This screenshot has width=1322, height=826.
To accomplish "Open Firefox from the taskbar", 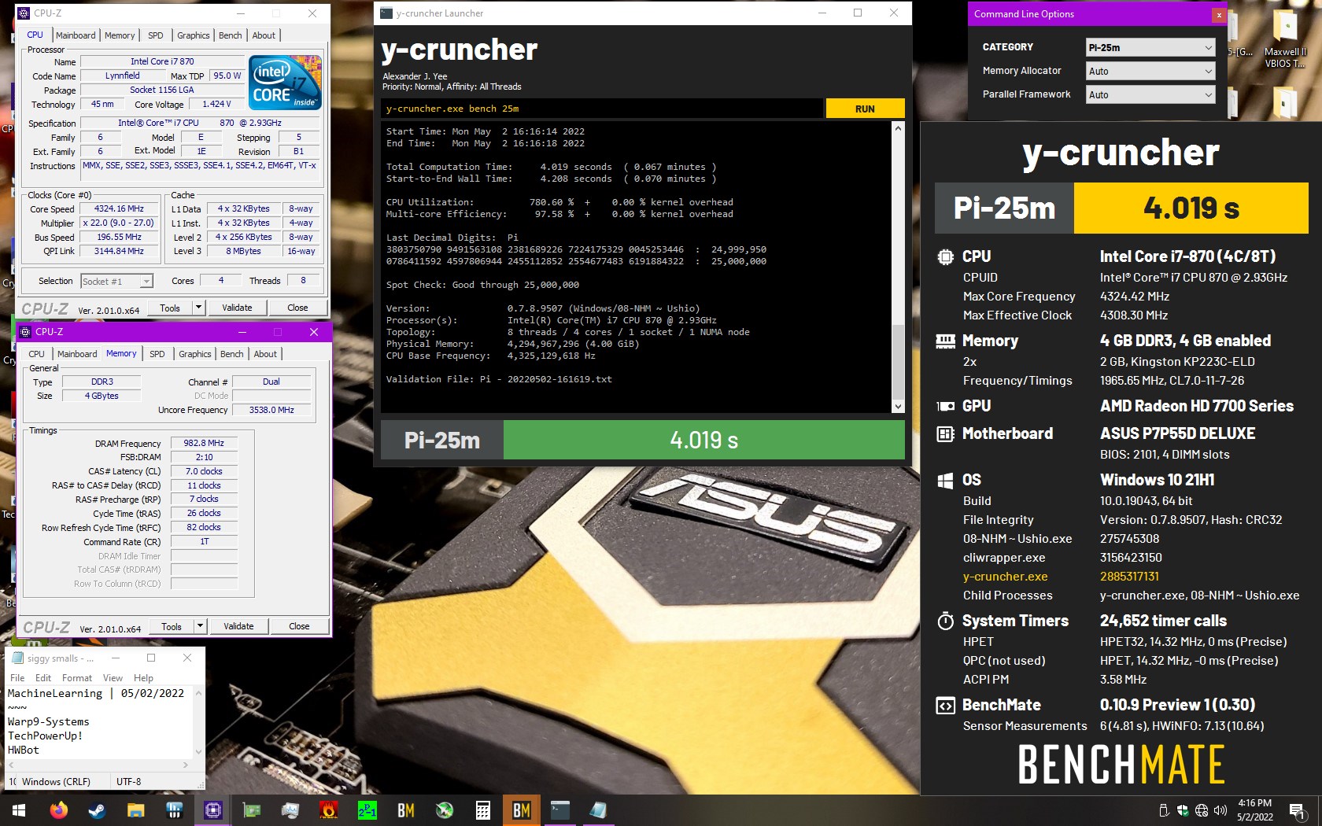I will (59, 810).
